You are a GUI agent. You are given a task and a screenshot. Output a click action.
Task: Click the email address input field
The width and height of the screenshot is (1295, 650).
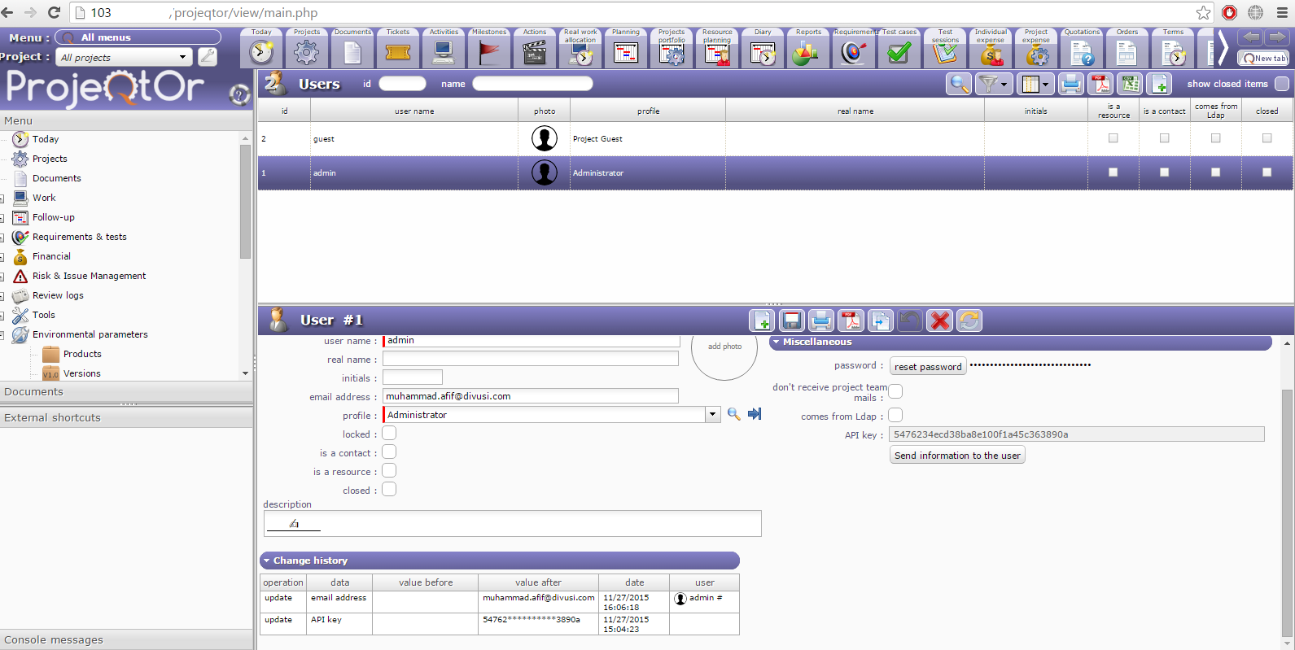530,396
